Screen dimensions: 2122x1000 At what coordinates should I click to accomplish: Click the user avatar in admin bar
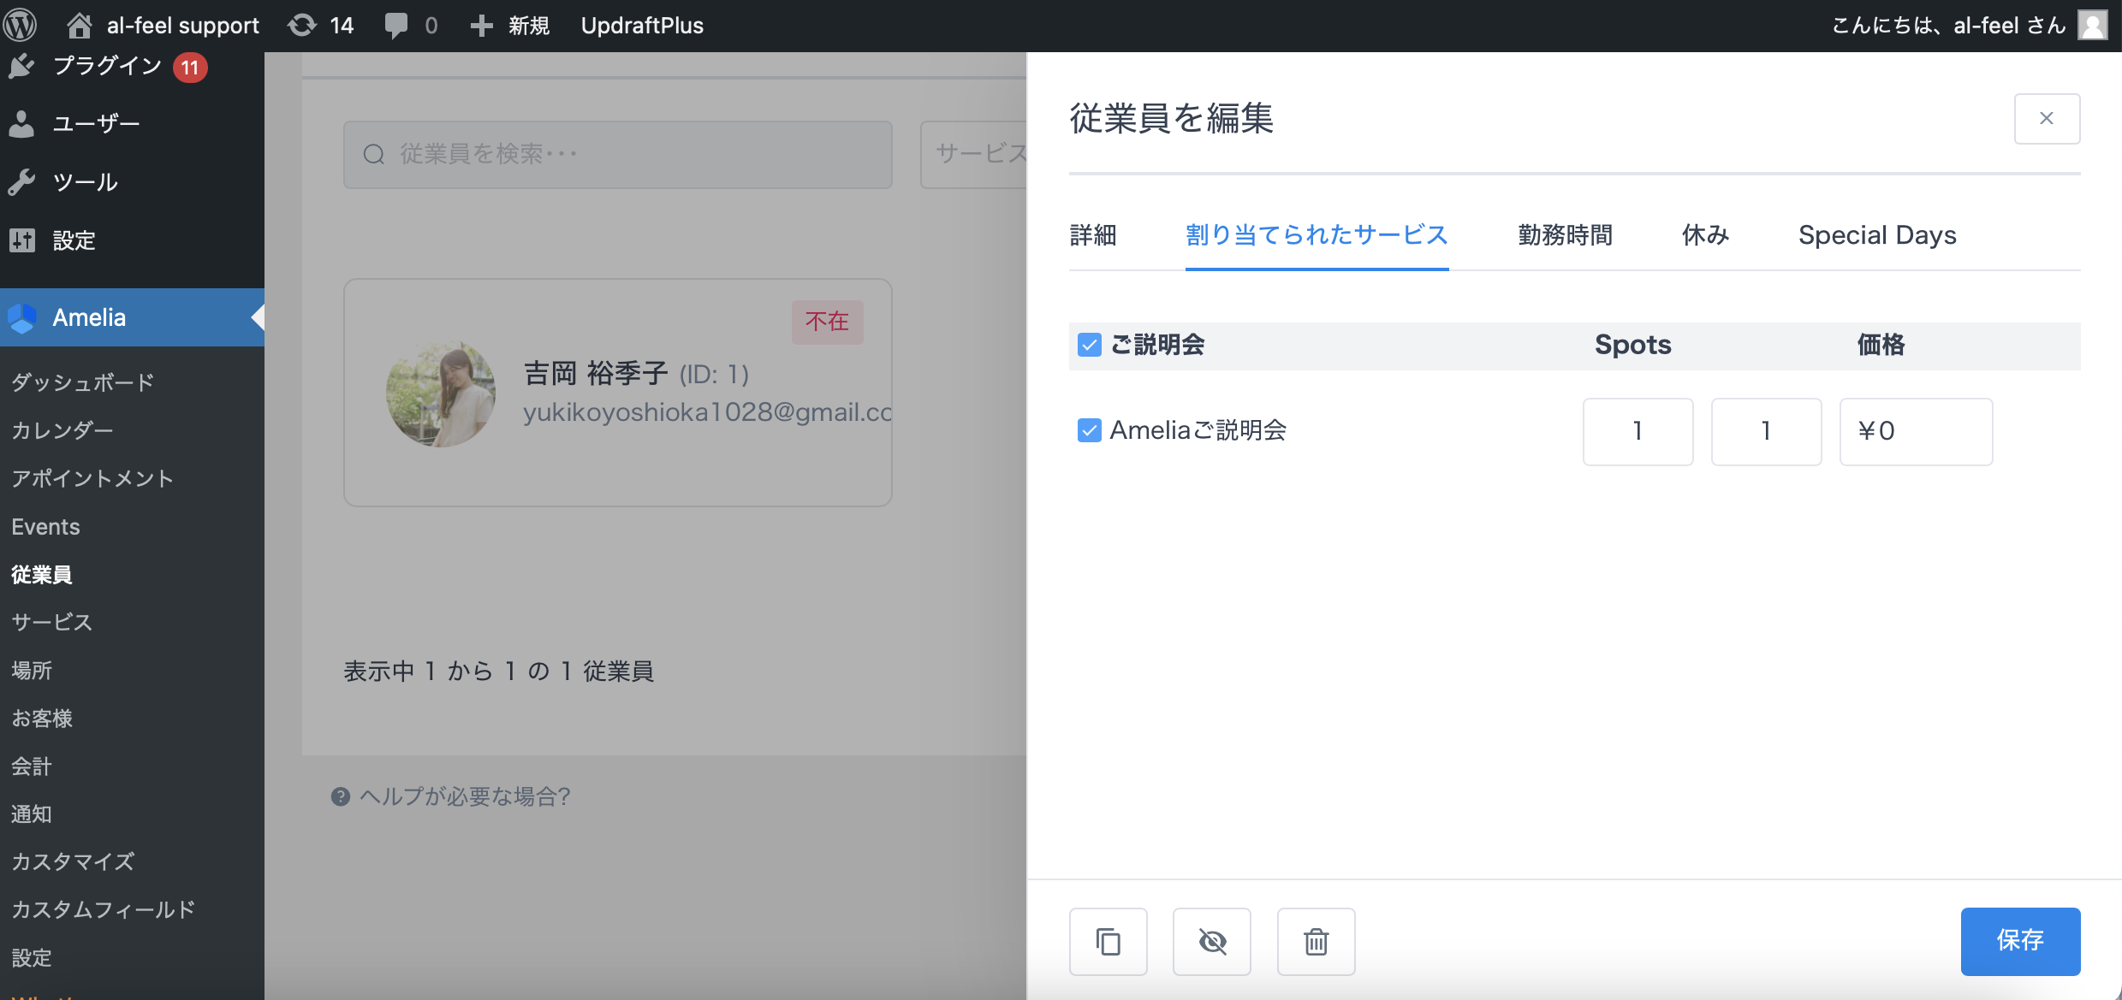coord(2092,25)
